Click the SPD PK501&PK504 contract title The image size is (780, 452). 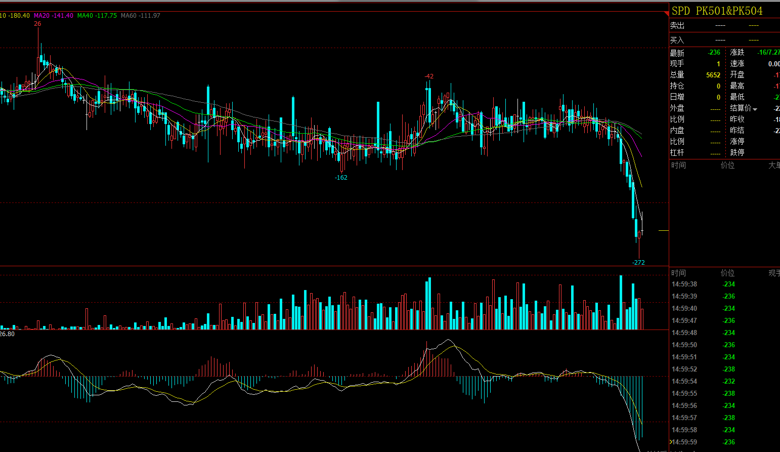click(x=717, y=11)
